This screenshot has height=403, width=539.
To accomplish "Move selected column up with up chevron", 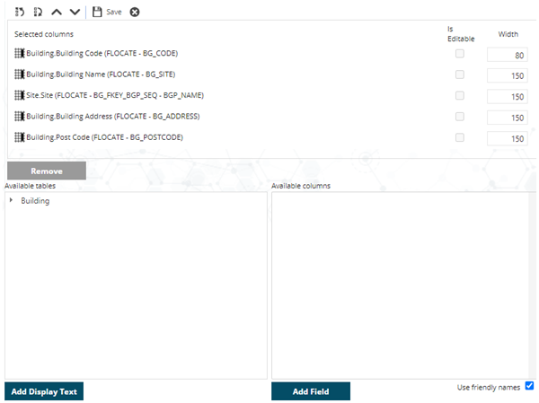I will tap(56, 12).
